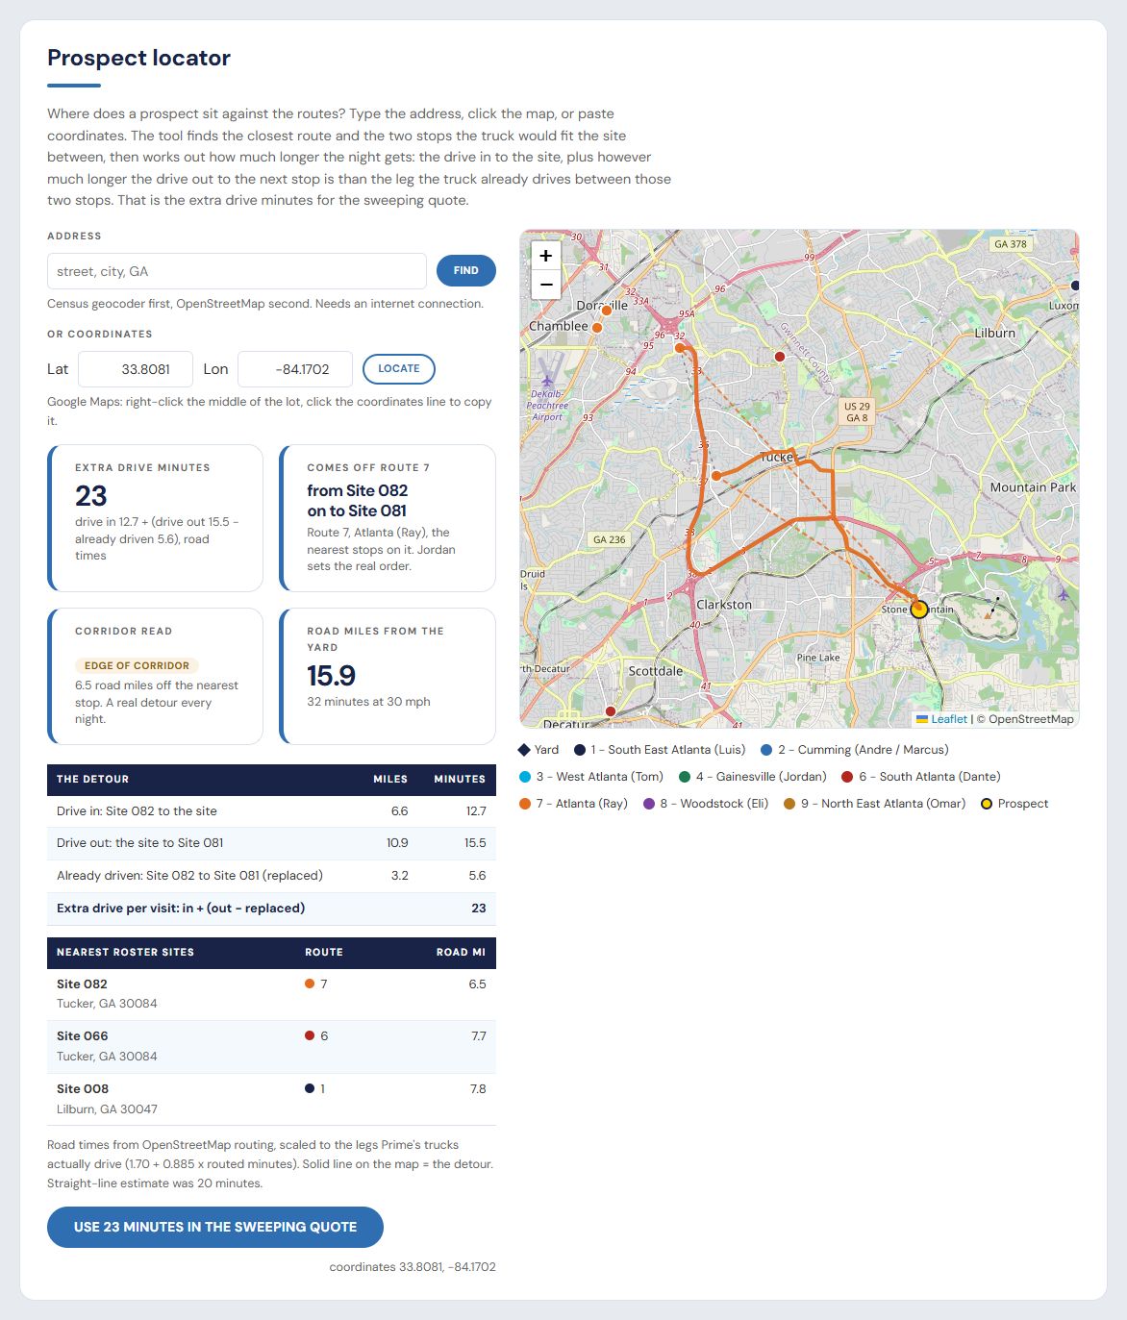The width and height of the screenshot is (1127, 1320).
Task: Click the Clarkston label on the map
Action: [x=724, y=605]
